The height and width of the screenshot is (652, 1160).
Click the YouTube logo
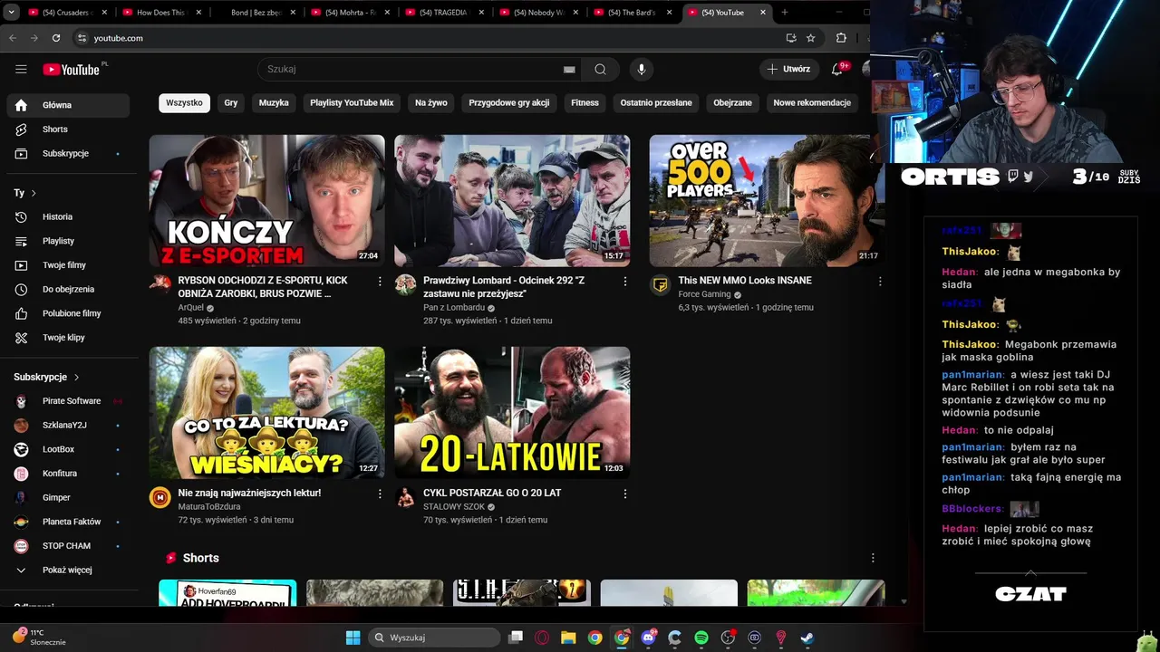point(72,70)
